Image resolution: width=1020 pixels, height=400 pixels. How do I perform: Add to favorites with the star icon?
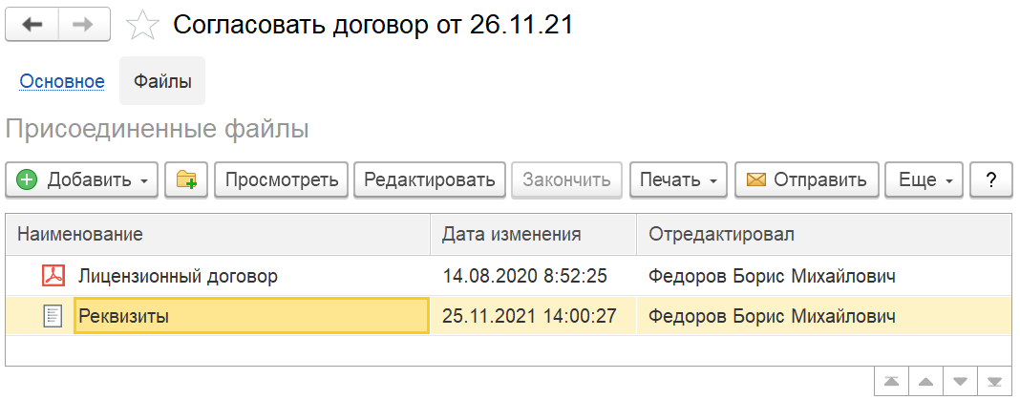(141, 26)
